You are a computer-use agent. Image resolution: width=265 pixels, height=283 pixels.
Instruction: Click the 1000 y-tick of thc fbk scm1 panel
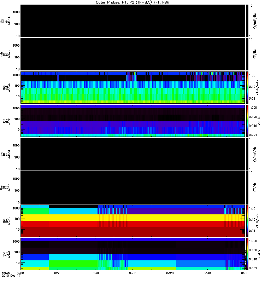[16, 242]
